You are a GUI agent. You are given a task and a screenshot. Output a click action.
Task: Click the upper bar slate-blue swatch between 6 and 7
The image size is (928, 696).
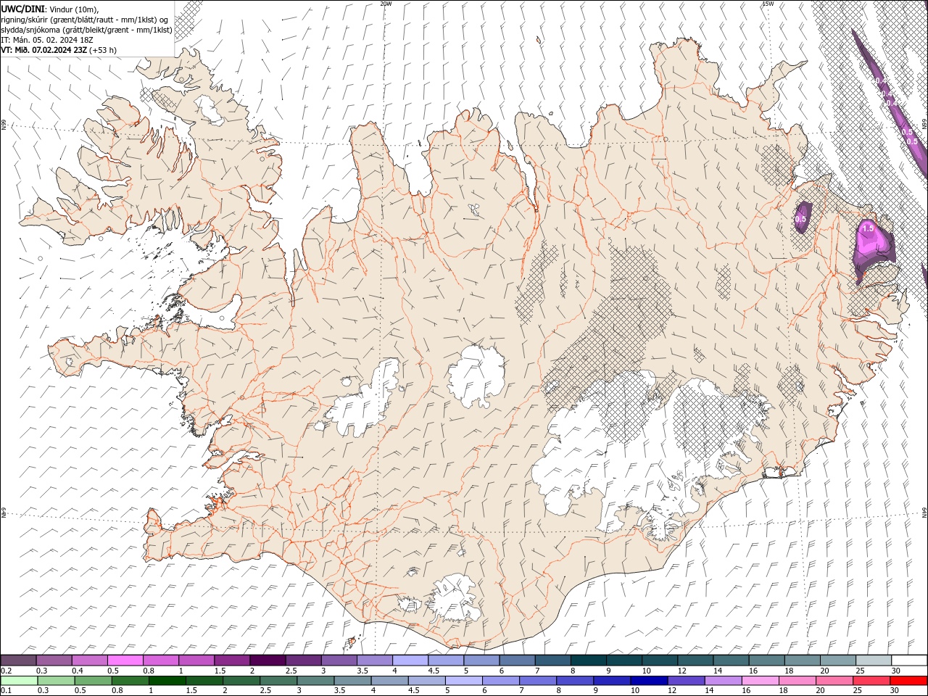517,660
